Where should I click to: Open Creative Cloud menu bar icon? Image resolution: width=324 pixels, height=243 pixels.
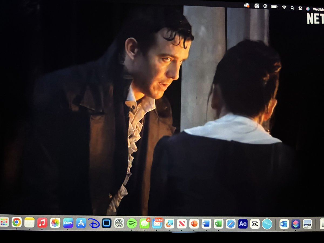point(247,5)
